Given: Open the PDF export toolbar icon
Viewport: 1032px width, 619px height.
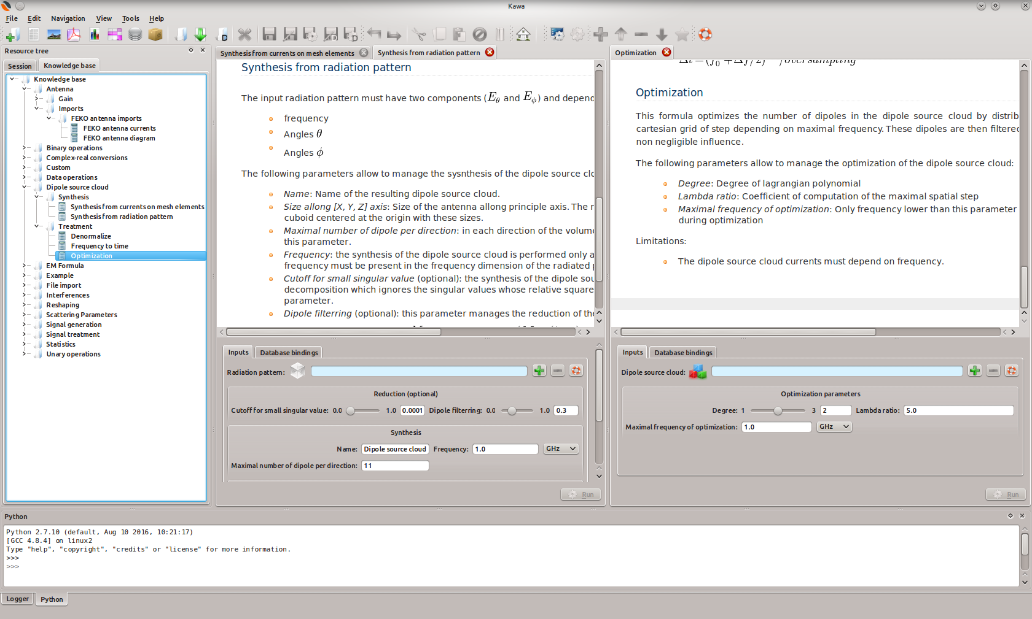Looking at the screenshot, I should (x=74, y=34).
